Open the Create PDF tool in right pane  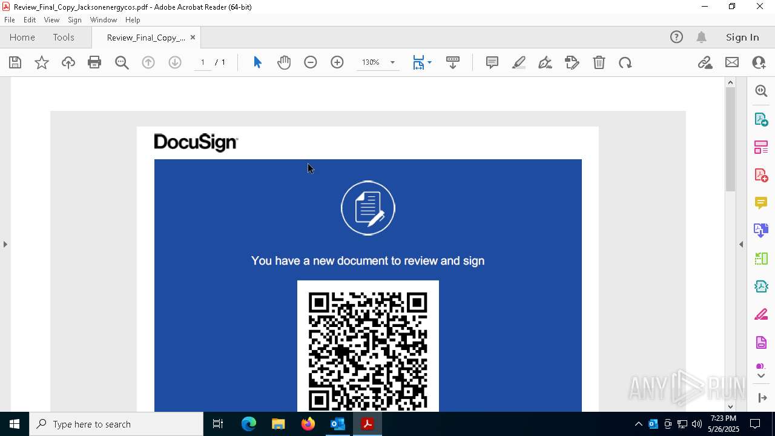click(761, 175)
